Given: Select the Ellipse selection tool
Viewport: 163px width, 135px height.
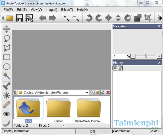Looking at the screenshot, I should [x=7, y=67].
